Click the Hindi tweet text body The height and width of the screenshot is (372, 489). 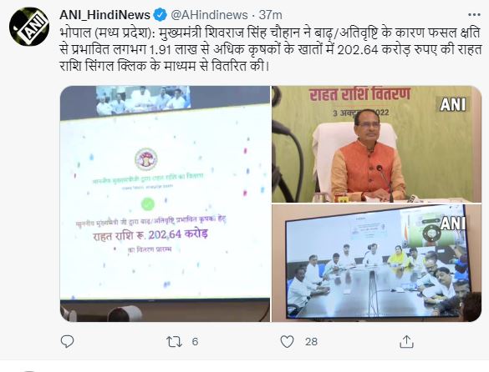271,49
